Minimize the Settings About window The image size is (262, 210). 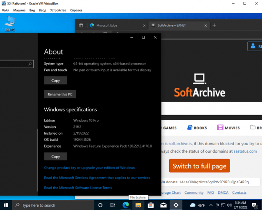point(131,37)
